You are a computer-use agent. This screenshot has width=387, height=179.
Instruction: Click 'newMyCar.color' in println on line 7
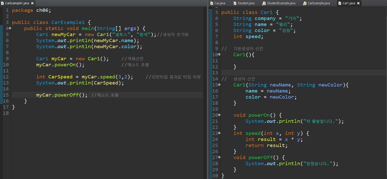pyautogui.click(x=115, y=47)
